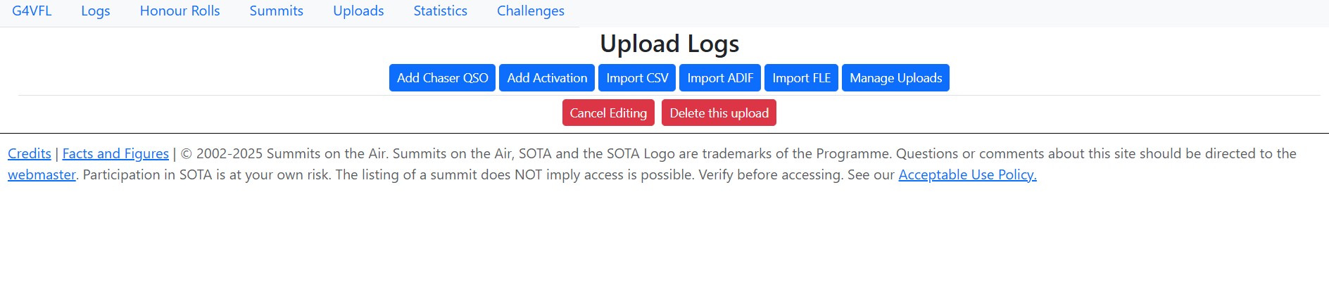Click the webmaster contact link

[x=42, y=174]
